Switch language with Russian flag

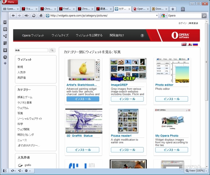point(195,44)
